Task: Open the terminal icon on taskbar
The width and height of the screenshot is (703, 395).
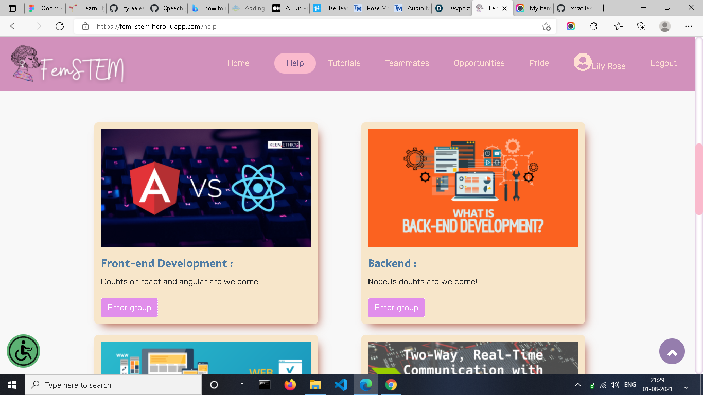Action: point(265,385)
